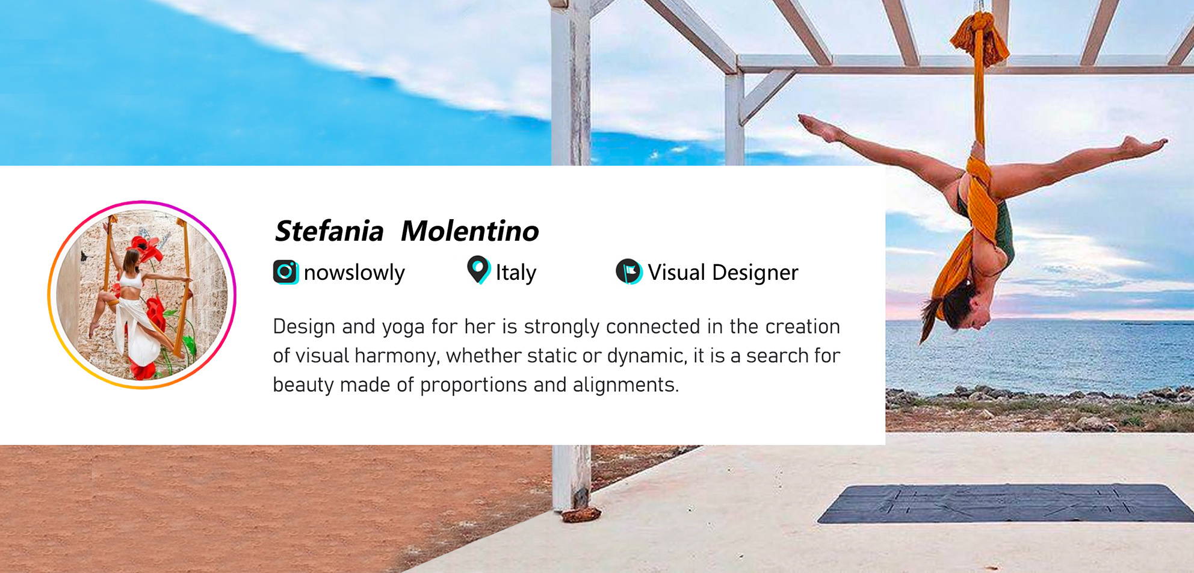Screen dimensions: 1194x573
Task: Select the Italy location label
Action: (x=516, y=273)
